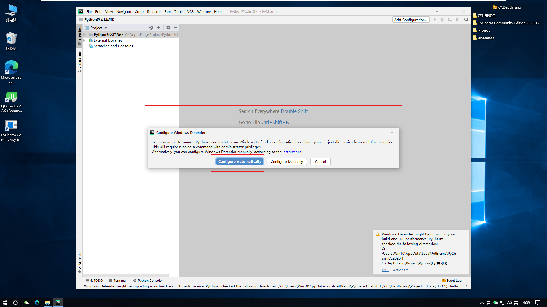Select the PyCharm Community desktop shortcut
This screenshot has width=547, height=307.
coord(11,130)
